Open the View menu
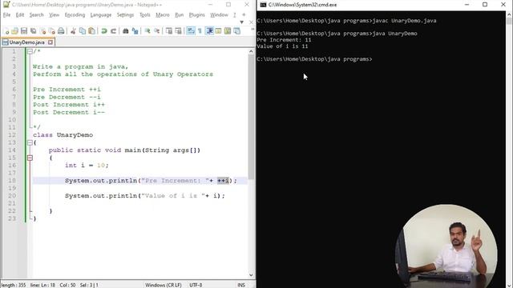The height and width of the screenshot is (288, 513). click(x=55, y=15)
